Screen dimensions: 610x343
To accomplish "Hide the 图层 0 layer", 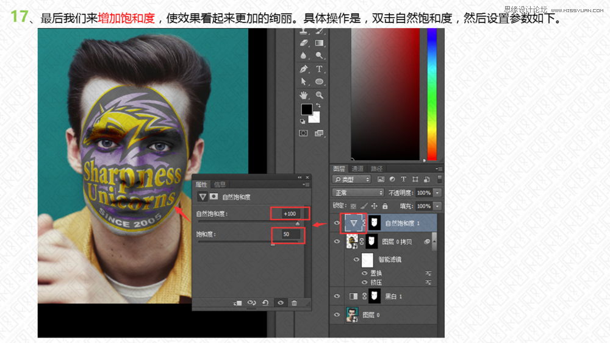I will [x=337, y=314].
